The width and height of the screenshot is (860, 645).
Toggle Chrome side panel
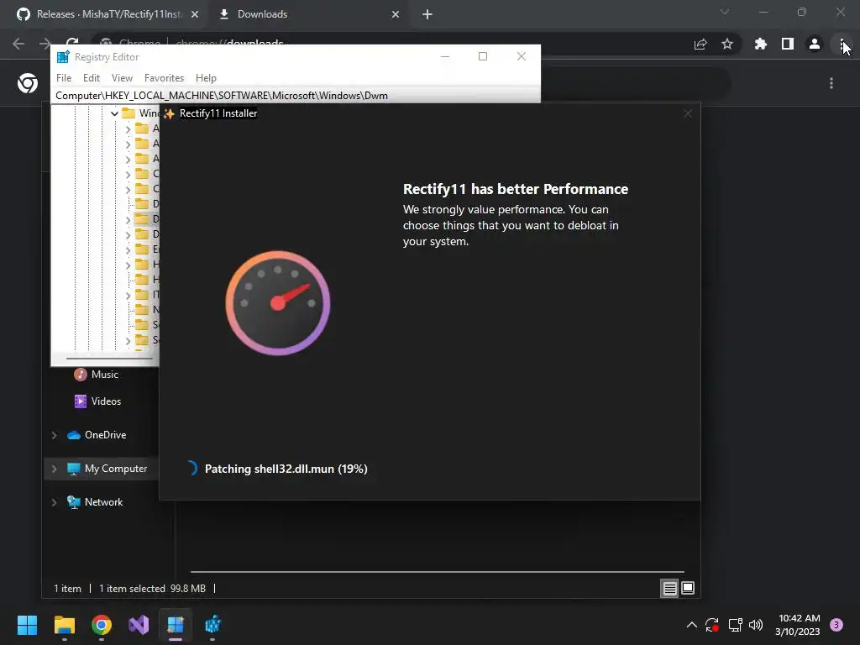coord(788,44)
